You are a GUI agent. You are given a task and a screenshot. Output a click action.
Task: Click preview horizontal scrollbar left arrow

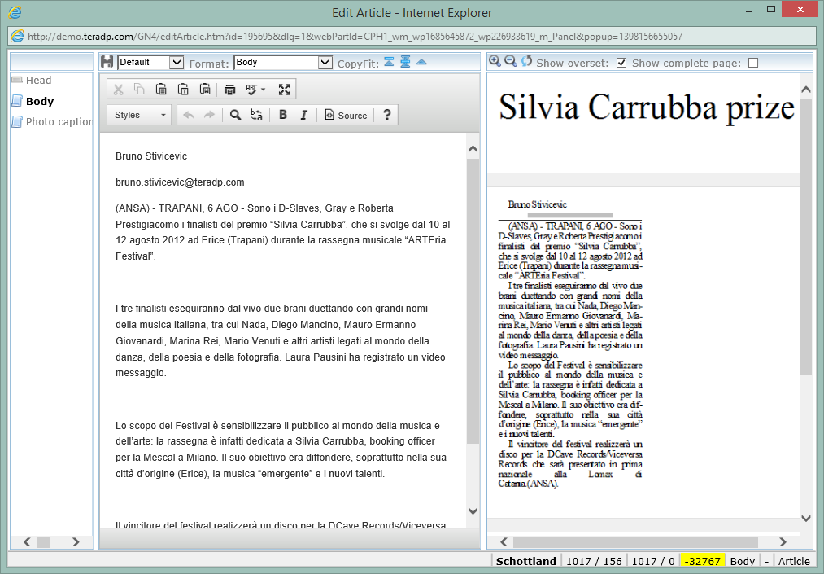[x=504, y=542]
